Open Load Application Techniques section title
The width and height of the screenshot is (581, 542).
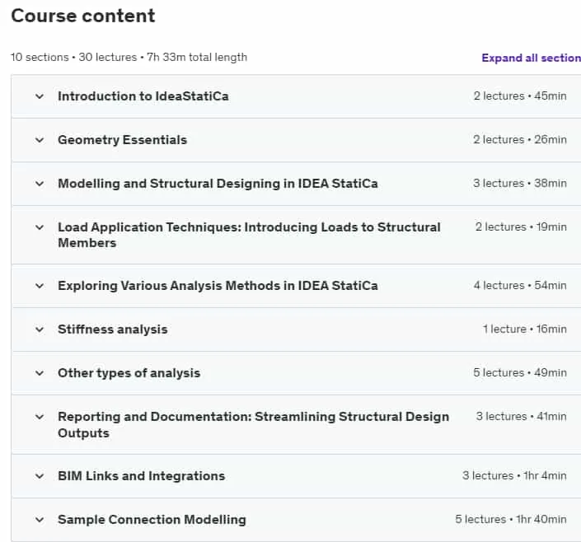click(249, 235)
